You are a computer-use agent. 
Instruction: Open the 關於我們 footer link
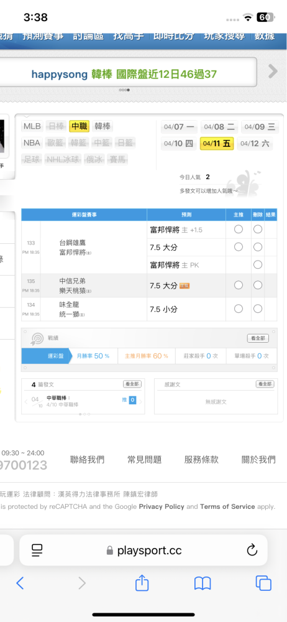coord(258,460)
